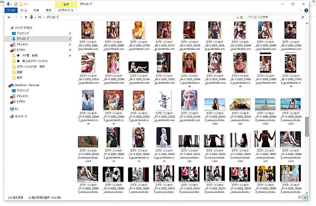Open the ピクチャ ツール tab
The width and height of the screenshot is (316, 206).
(66, 10)
